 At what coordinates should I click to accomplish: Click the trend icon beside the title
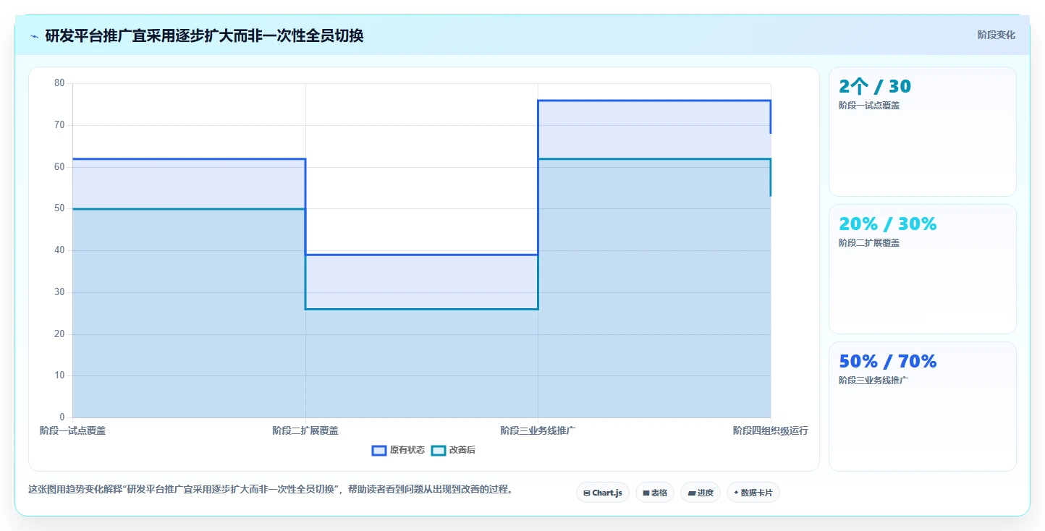coord(34,35)
